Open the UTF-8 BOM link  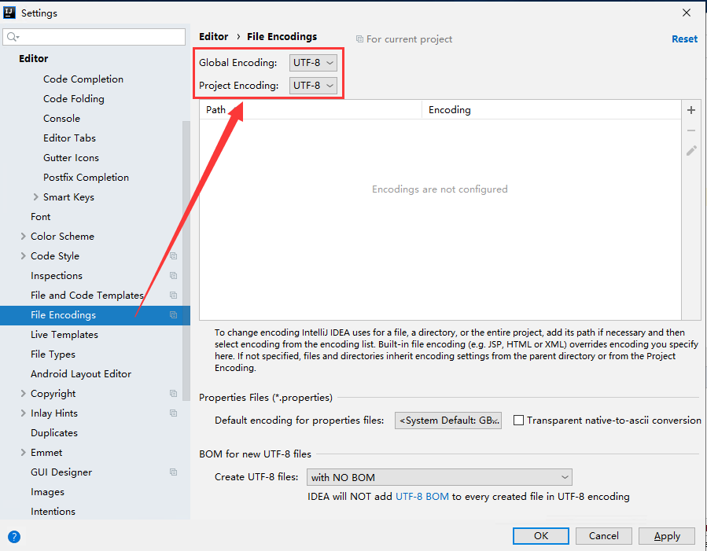tap(422, 497)
